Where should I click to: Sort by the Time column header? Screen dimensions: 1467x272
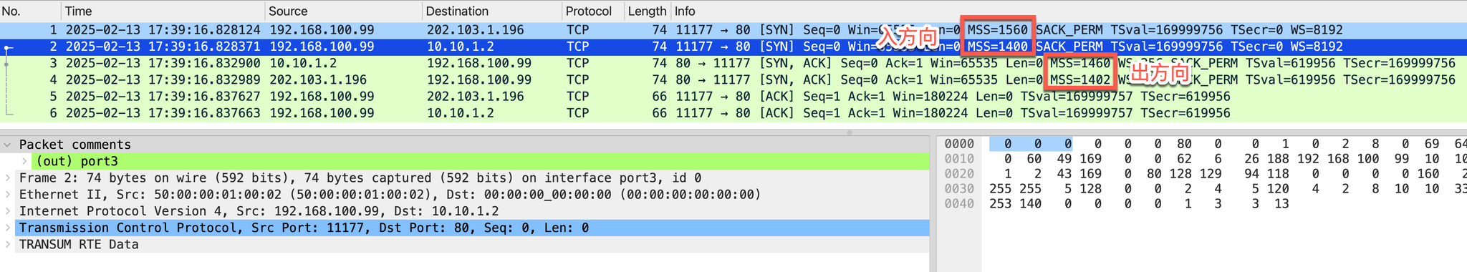[x=163, y=11]
